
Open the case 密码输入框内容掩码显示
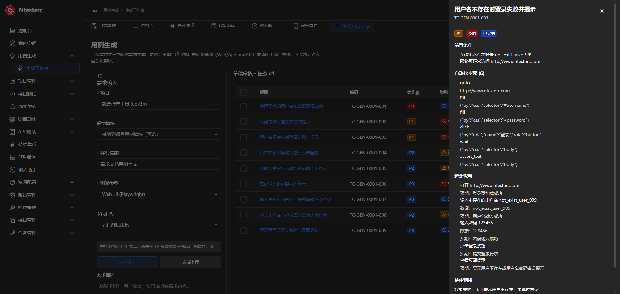(283, 184)
